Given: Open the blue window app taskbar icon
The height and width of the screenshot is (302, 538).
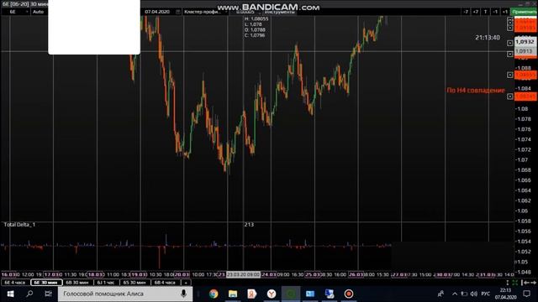Looking at the screenshot, I should tap(310, 294).
